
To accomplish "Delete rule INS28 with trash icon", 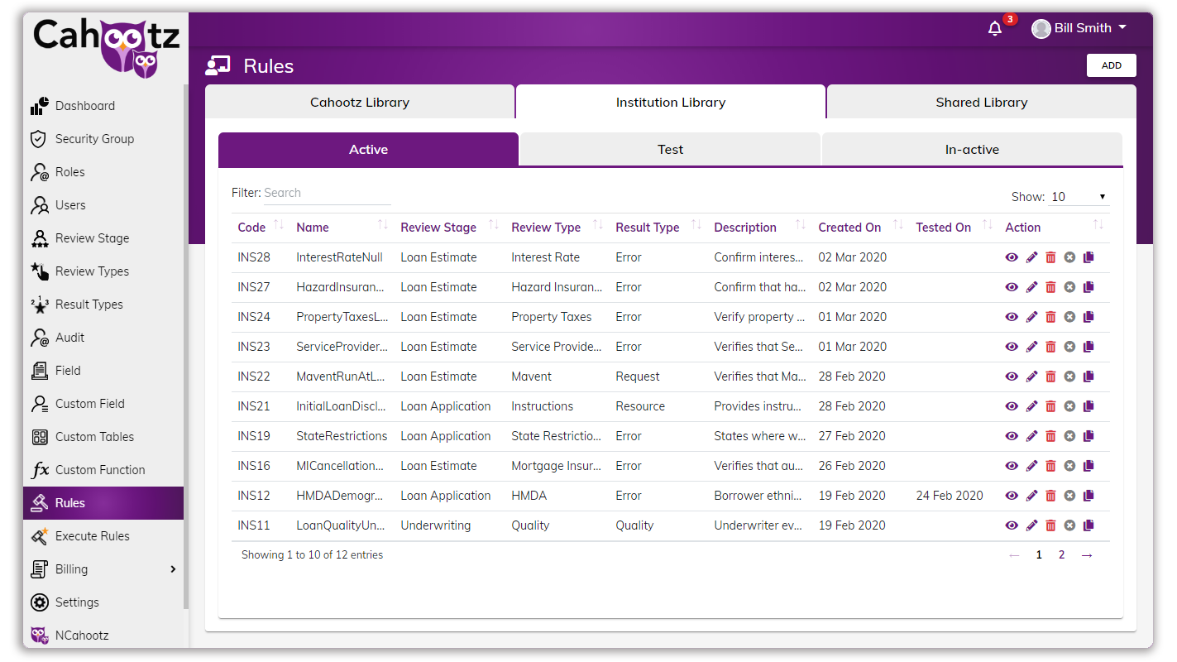I will click(1050, 257).
